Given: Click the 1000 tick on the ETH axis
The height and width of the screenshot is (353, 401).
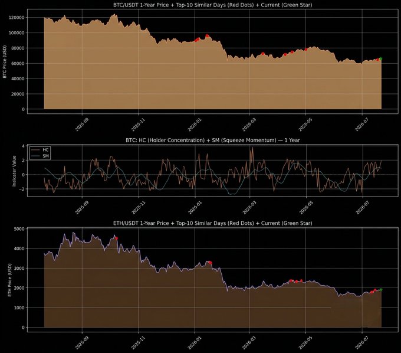Looking at the screenshot, I should point(20,308).
